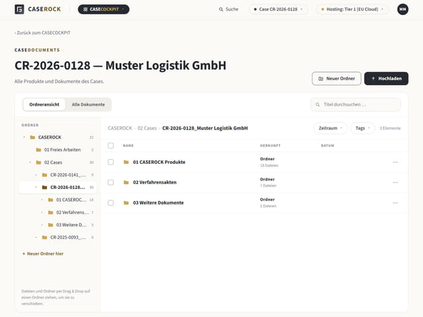Switch to the Ordneransicht tab

point(44,104)
